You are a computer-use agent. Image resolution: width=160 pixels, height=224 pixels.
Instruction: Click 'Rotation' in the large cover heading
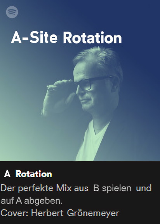click(x=92, y=37)
